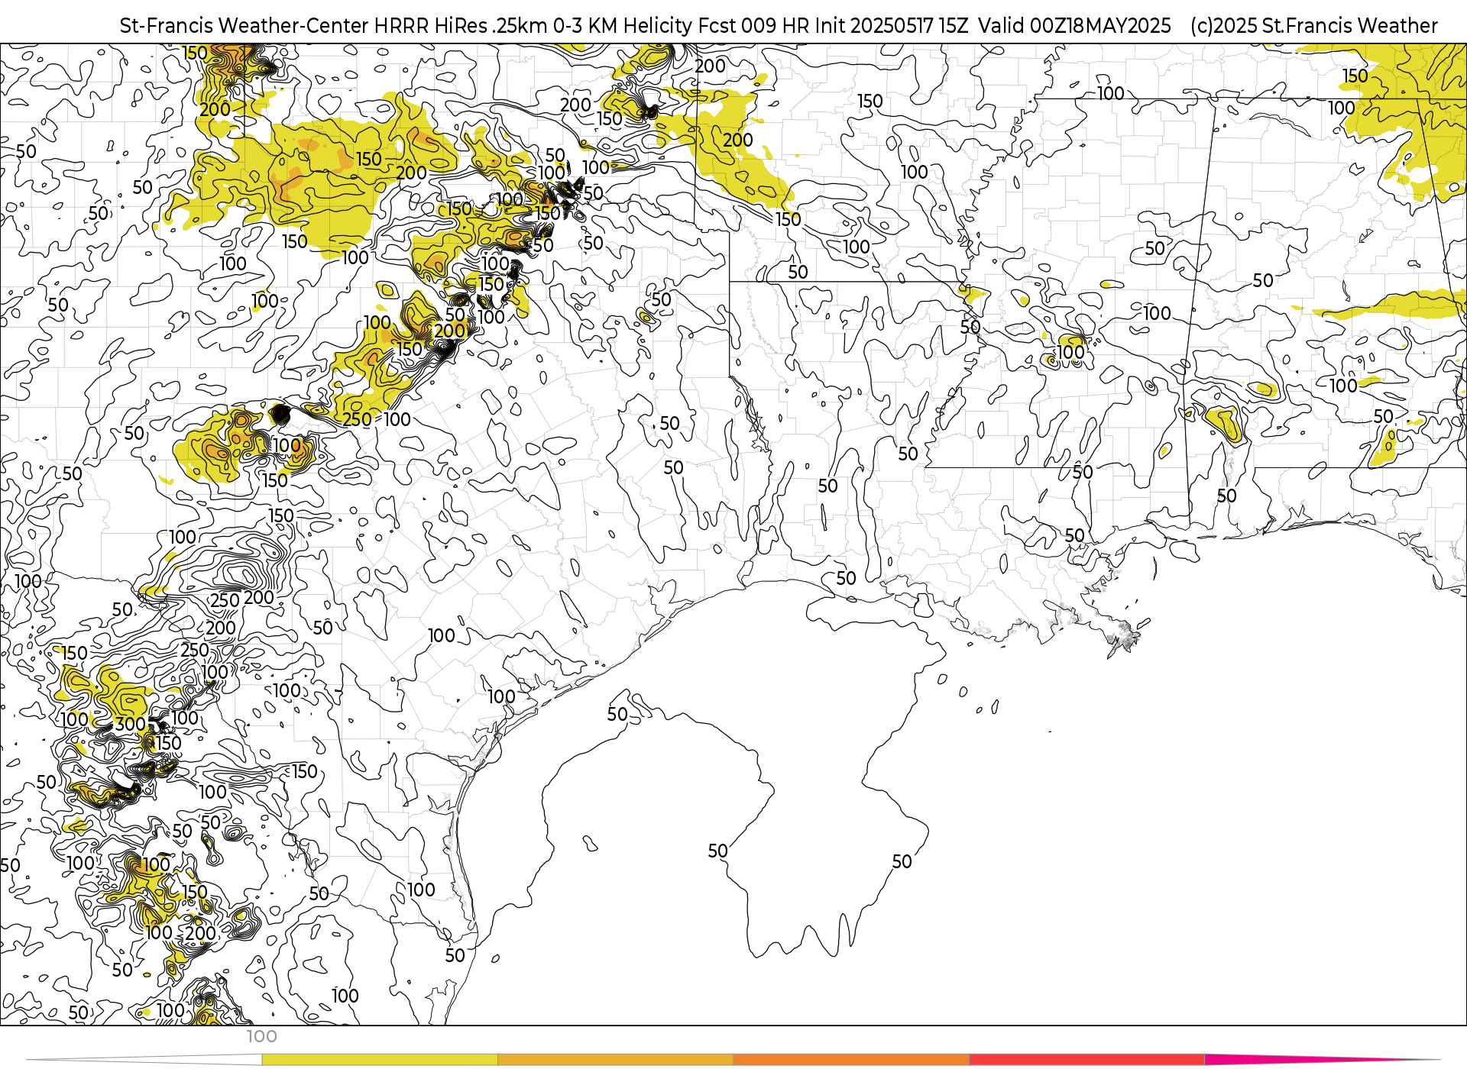The height and width of the screenshot is (1069, 1467).
Task: Click the '300' helicity contour label on the map
Action: point(130,724)
